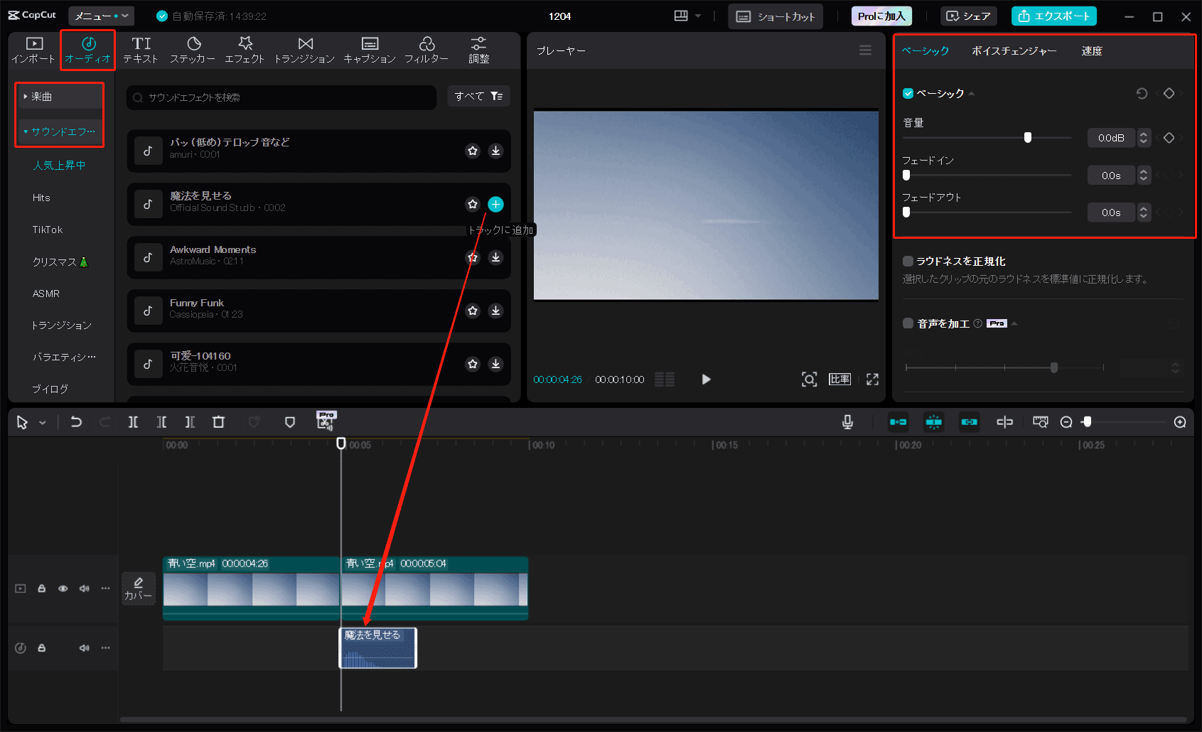Select the テキスト tool in the top menu
Image resolution: width=1202 pixels, height=732 pixels.
(140, 50)
